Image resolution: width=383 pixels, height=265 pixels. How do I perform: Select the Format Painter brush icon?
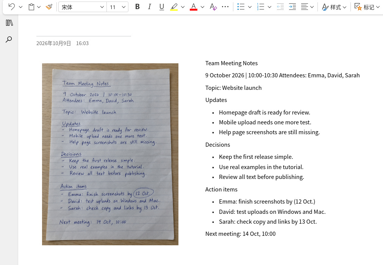(x=49, y=7)
